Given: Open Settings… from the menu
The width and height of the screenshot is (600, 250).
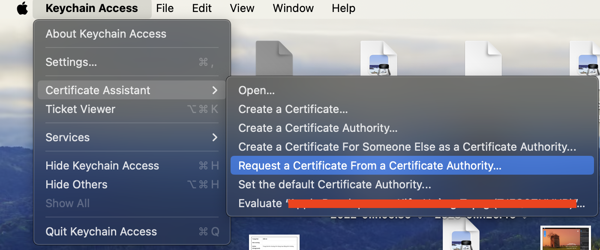Looking at the screenshot, I should click(132, 62).
